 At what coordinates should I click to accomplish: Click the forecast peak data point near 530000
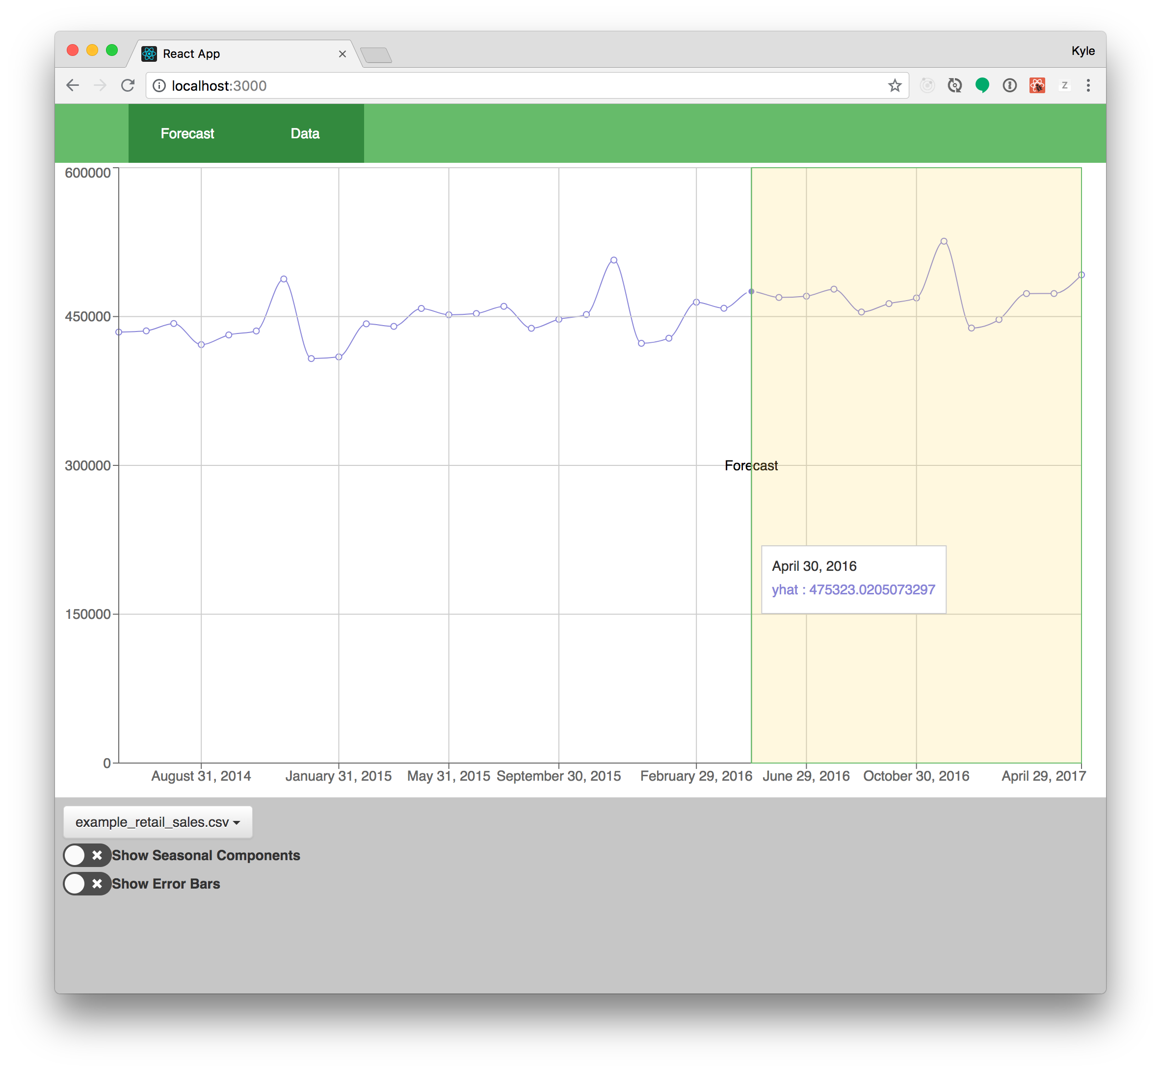[x=944, y=241]
